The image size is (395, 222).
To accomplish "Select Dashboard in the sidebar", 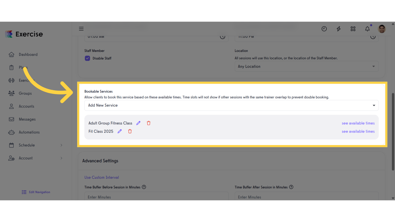I will [28, 54].
